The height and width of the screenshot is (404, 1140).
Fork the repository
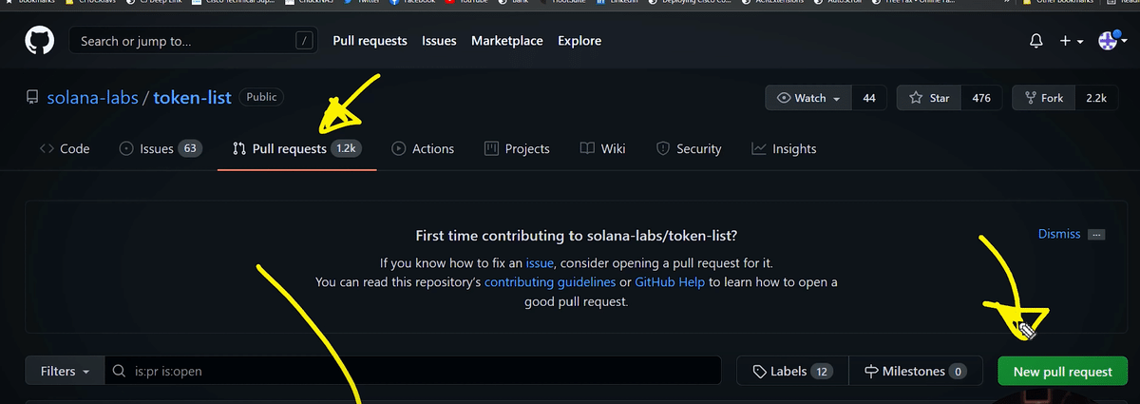(1044, 98)
